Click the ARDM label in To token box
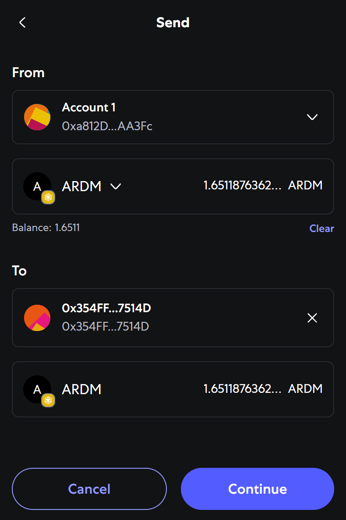 (x=82, y=389)
